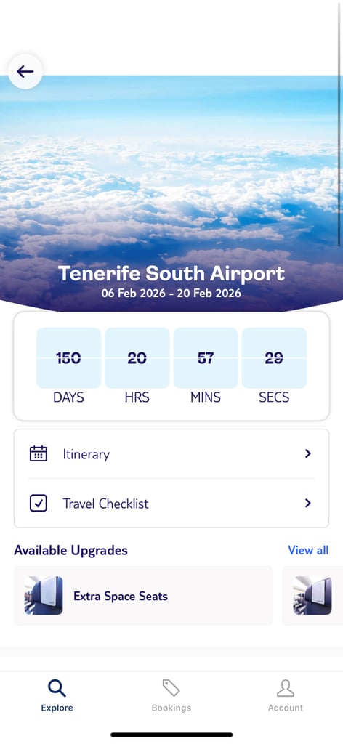Tap the SECS countdown tile
343x744 pixels.
(274, 357)
